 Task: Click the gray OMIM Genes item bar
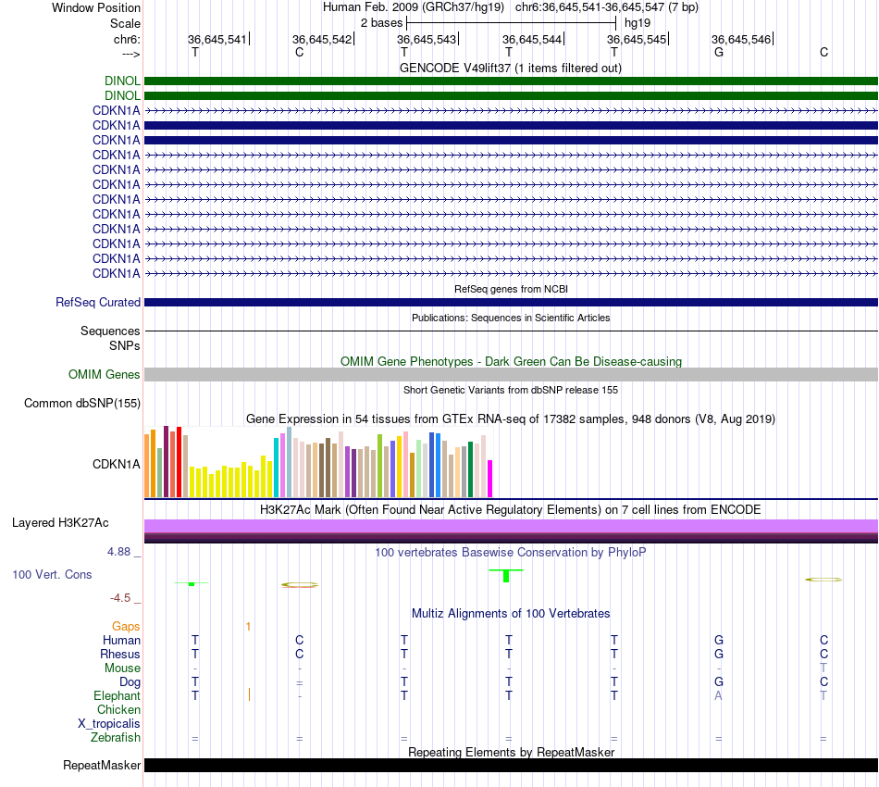pyautogui.click(x=511, y=375)
